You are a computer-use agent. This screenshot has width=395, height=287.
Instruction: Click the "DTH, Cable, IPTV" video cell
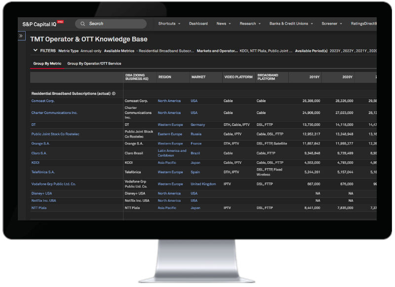[237, 125]
